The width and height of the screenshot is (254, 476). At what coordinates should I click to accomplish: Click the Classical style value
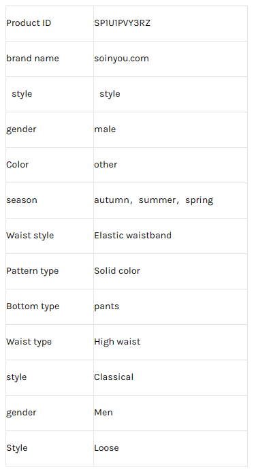click(114, 377)
